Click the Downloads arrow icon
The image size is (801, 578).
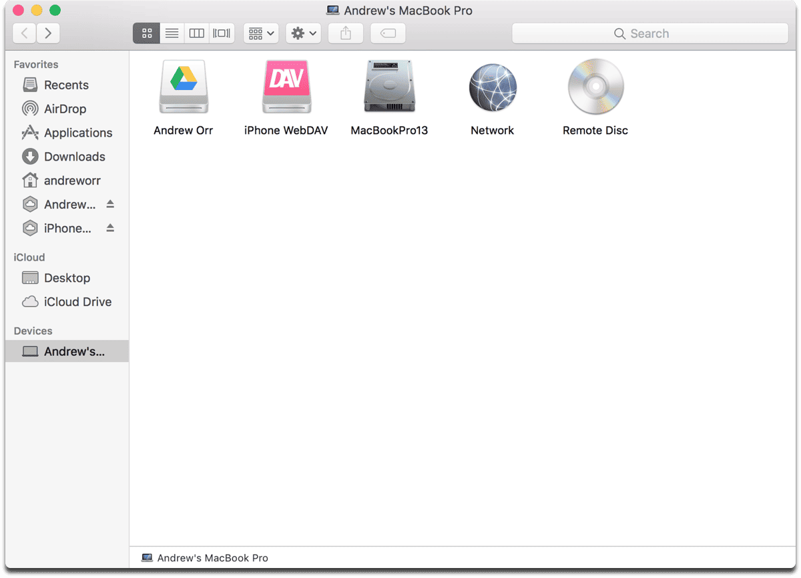30,157
